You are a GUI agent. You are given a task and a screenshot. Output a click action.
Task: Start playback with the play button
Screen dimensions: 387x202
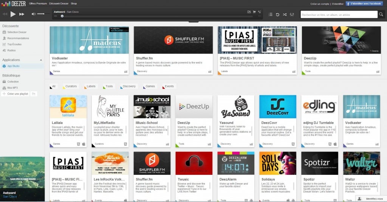13,14
